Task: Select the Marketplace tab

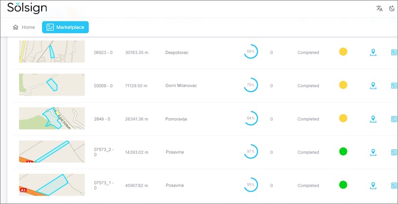Action: pos(65,27)
